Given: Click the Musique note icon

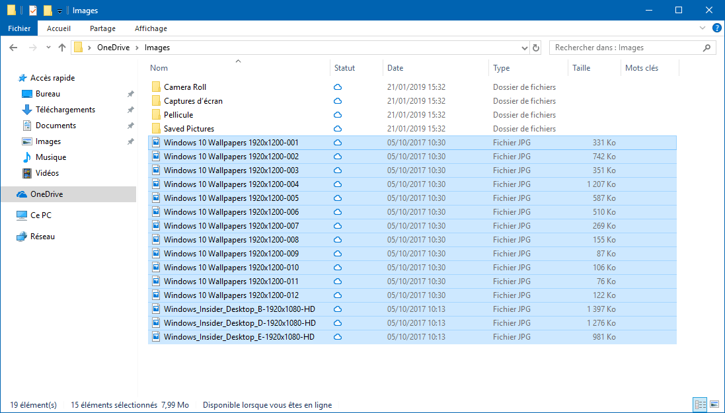Looking at the screenshot, I should coord(27,157).
